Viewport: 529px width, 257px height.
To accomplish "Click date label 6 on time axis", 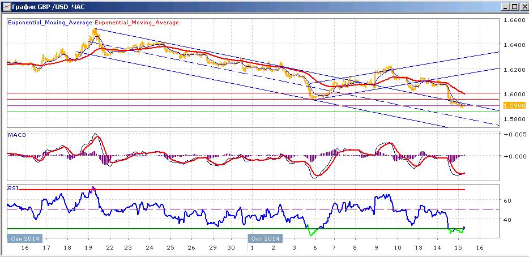I will 315,248.
